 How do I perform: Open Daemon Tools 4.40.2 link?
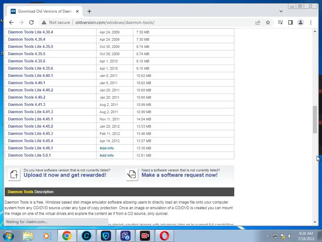coord(26,97)
